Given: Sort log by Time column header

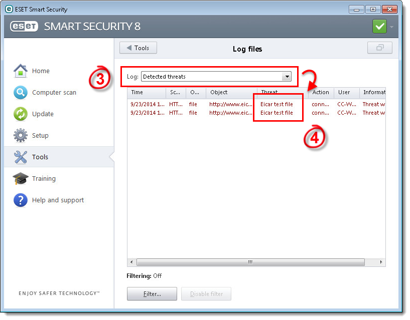Looking at the screenshot, I should [147, 93].
